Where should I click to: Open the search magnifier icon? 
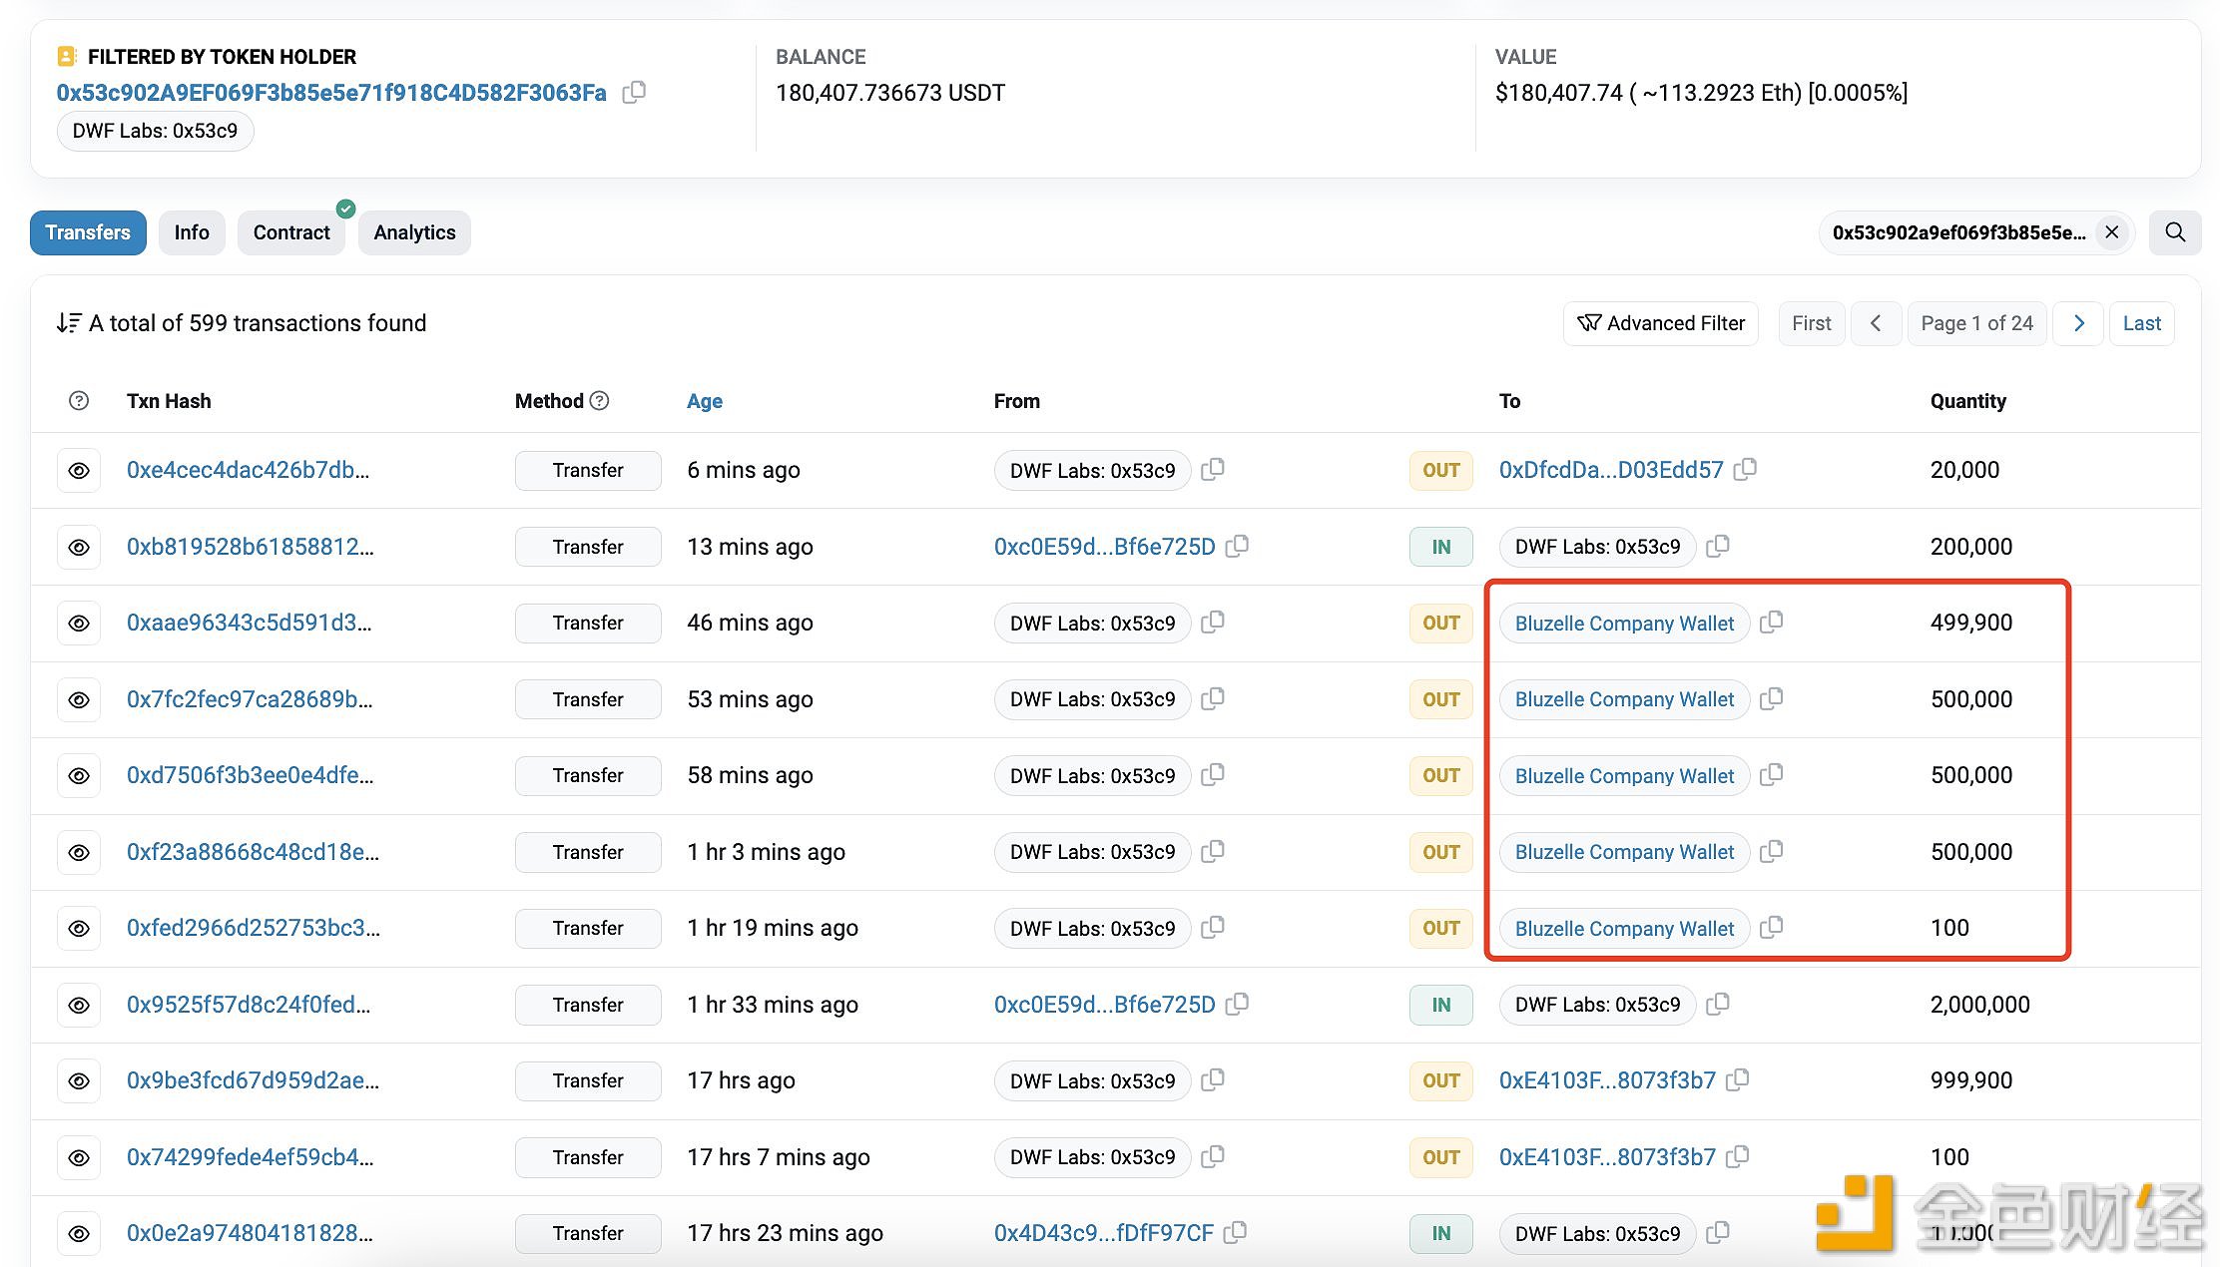point(2175,232)
